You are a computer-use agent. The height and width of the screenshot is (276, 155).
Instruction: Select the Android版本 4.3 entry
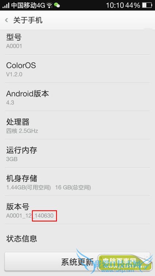pyautogui.click(x=77, y=97)
